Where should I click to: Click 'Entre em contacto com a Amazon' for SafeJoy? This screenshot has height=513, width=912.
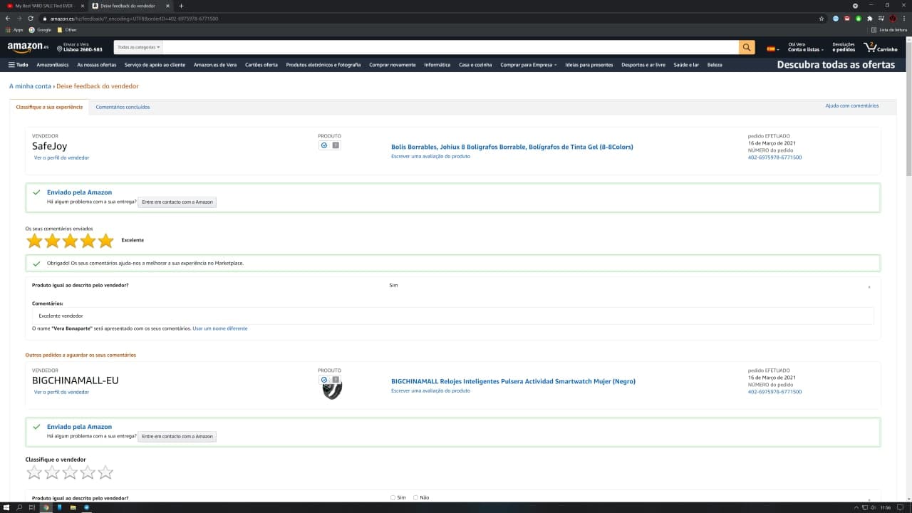click(x=177, y=202)
